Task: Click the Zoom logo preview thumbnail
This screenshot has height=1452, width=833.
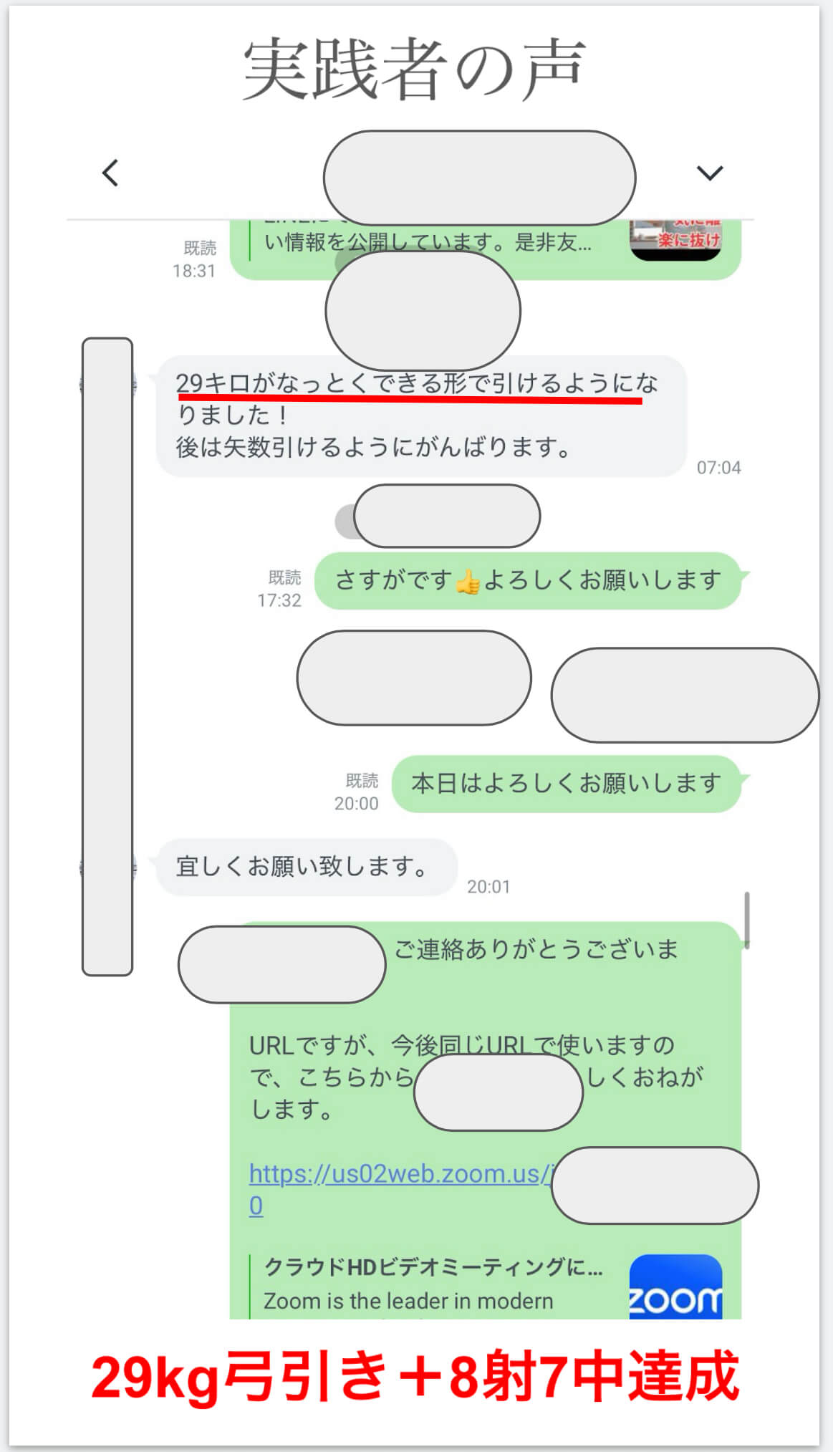Action: [x=675, y=1287]
